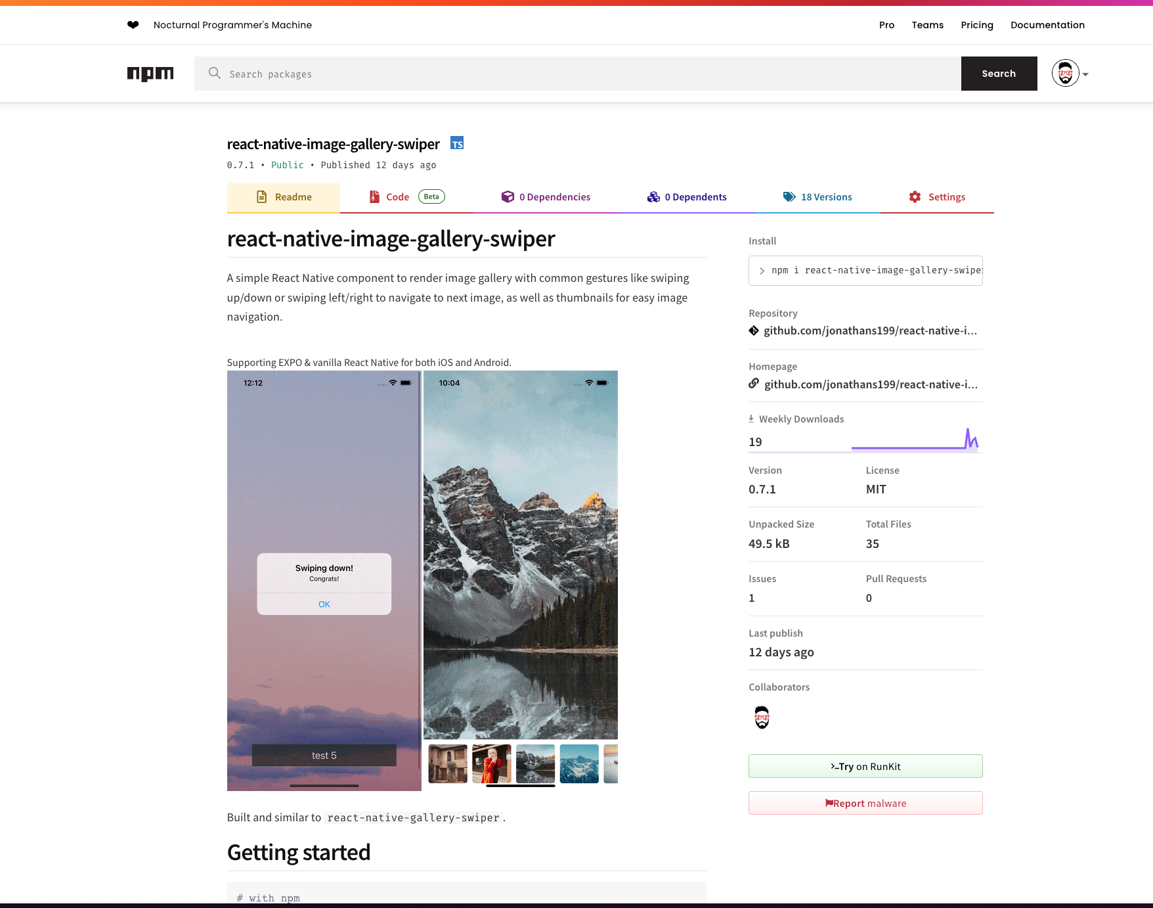Screen dimensions: 1153x908
Task: Click the '12 days ago' last publish value
Action: coord(781,652)
